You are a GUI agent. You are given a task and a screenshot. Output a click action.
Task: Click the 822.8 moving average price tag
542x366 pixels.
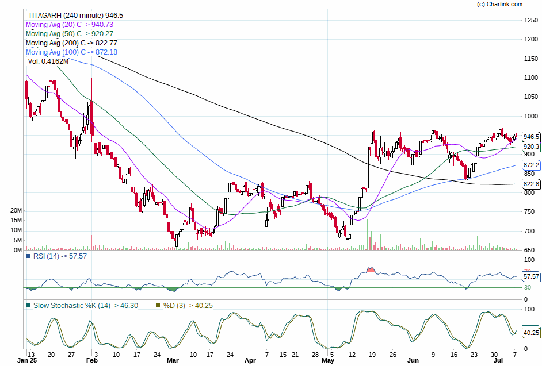(x=531, y=184)
